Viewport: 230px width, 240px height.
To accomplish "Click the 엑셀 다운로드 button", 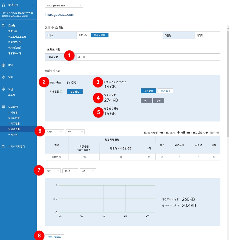I will click(x=54, y=237).
